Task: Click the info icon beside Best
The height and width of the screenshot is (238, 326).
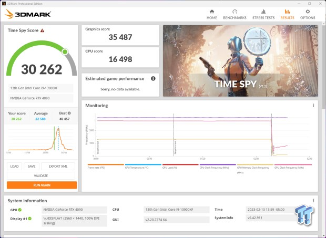Action: click(69, 113)
